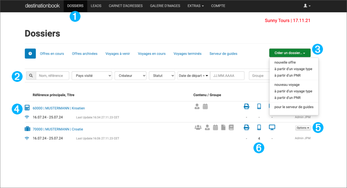Viewport: 347px width, 188px height.
Task: Select 'pour le serveur de guides' menu entry
Action: coord(294,107)
